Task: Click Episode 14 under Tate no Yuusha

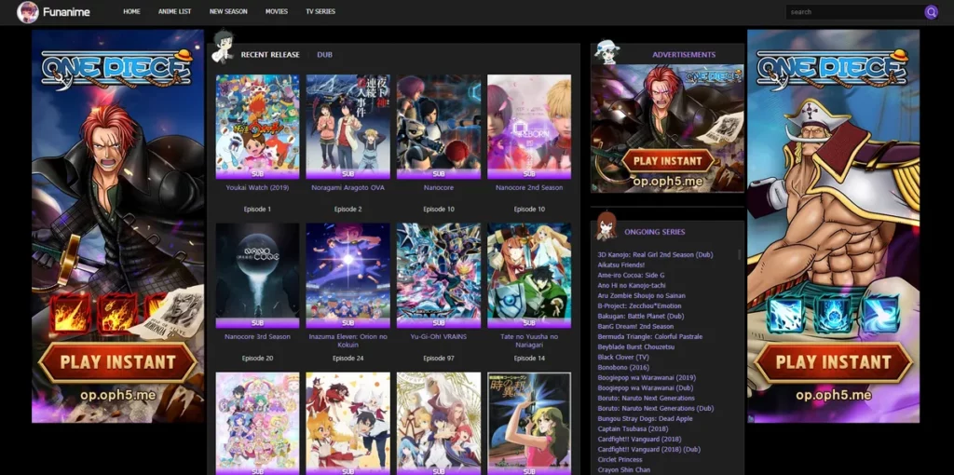Action: pyautogui.click(x=529, y=359)
